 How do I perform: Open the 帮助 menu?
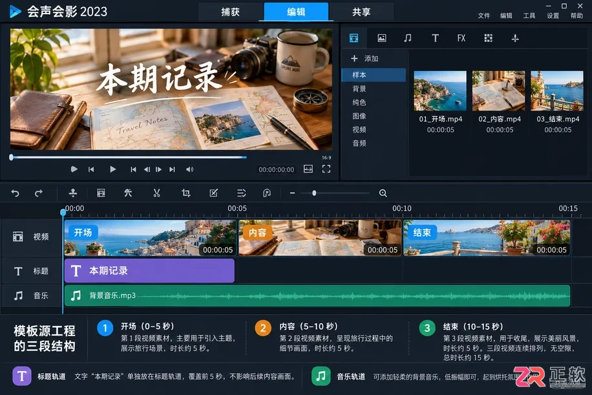click(x=576, y=16)
